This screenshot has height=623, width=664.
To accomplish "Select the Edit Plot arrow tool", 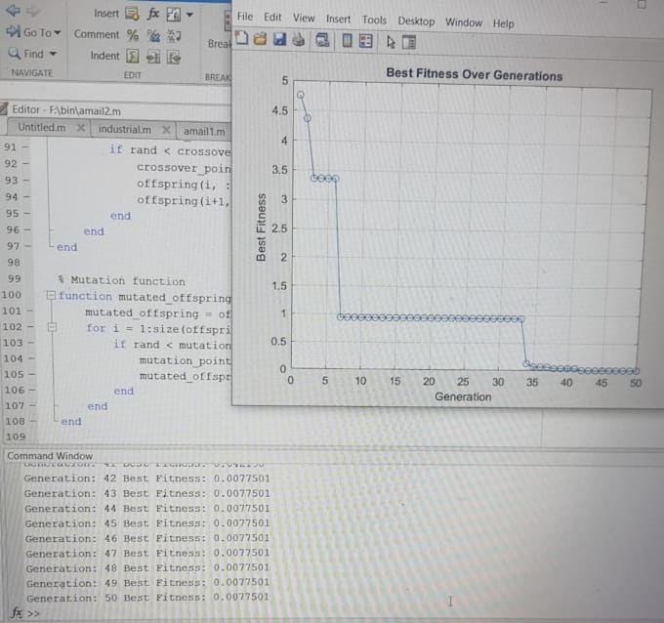I will click(x=391, y=42).
